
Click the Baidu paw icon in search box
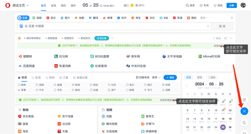[x=21, y=26]
